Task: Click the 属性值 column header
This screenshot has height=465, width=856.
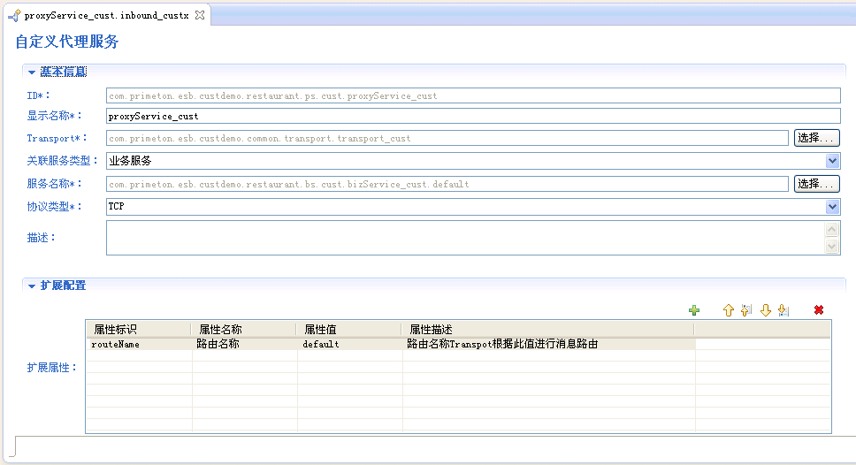Action: pyautogui.click(x=348, y=329)
